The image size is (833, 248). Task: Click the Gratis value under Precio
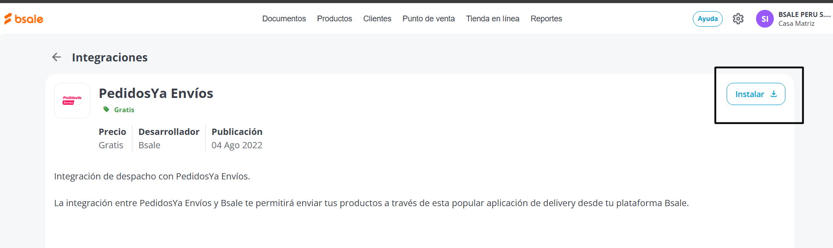tap(111, 145)
